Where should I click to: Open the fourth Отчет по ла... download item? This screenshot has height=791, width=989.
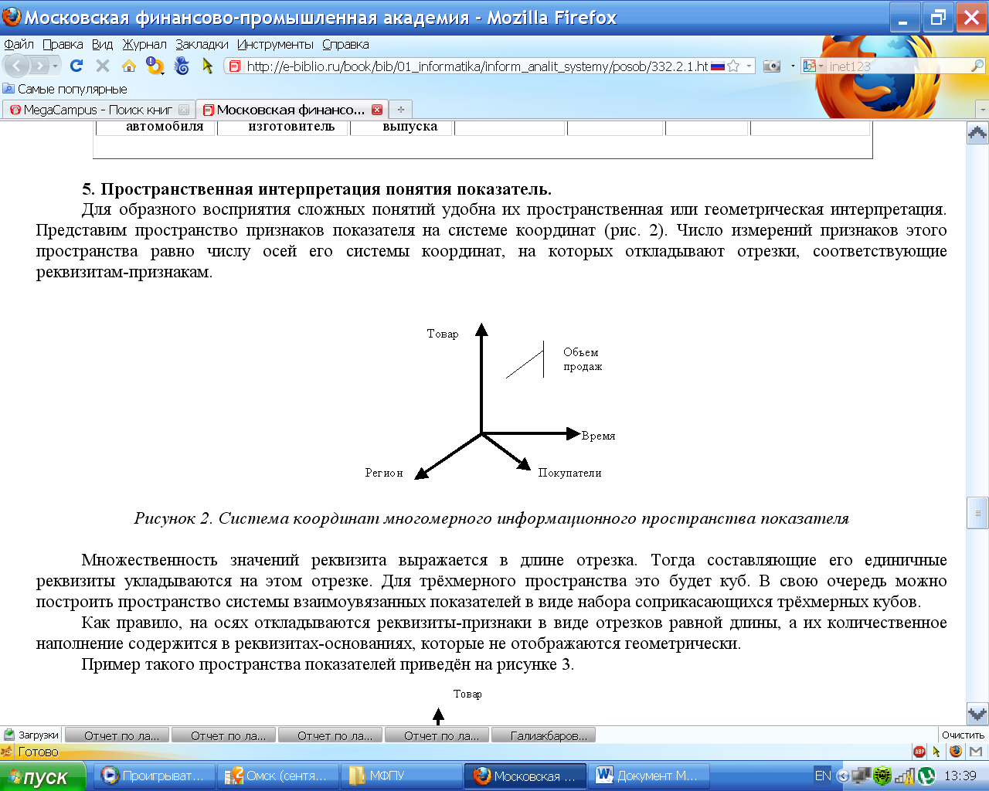(437, 735)
